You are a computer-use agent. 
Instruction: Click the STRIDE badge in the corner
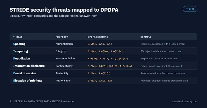190,9
